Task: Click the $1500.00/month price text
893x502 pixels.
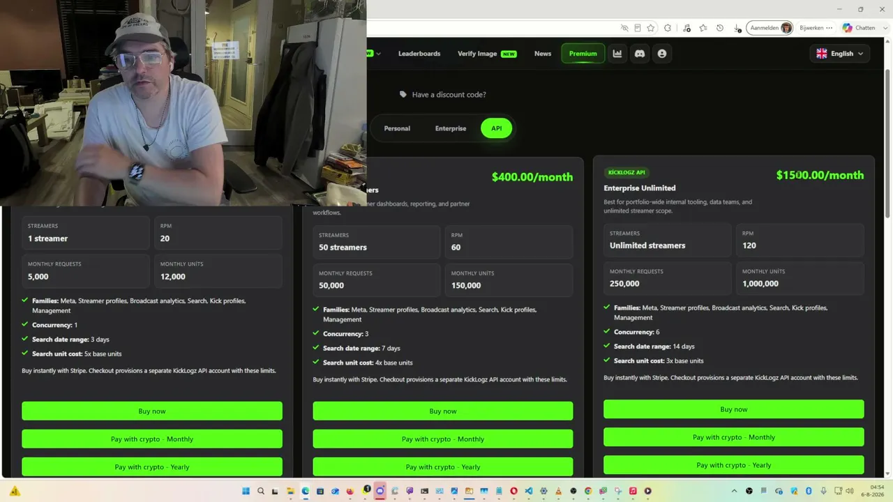Action: (820, 175)
